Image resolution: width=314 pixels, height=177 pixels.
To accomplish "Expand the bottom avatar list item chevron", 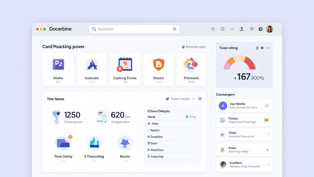I will tap(268, 165).
